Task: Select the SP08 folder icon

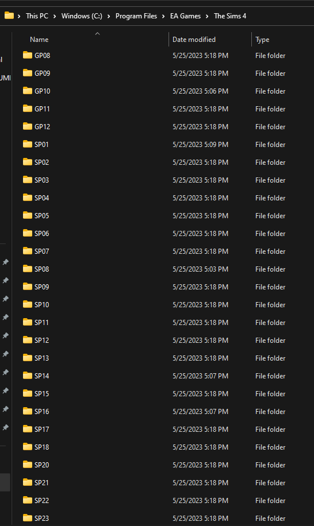Action: (x=28, y=268)
